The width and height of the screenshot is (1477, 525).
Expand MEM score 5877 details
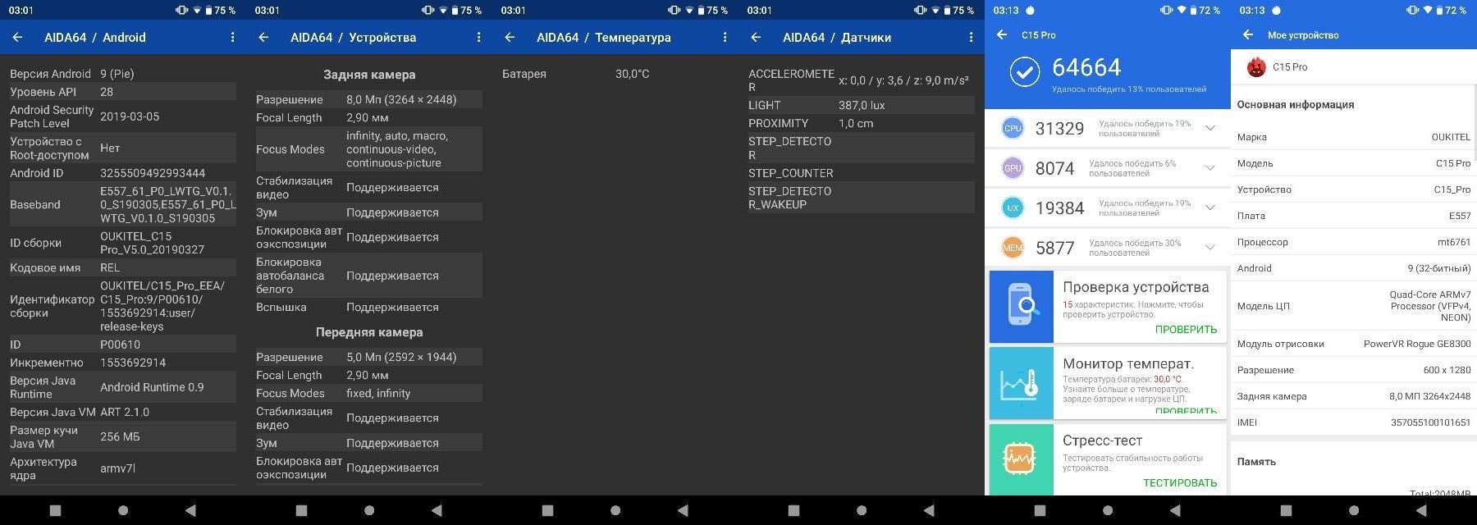pyautogui.click(x=1210, y=248)
